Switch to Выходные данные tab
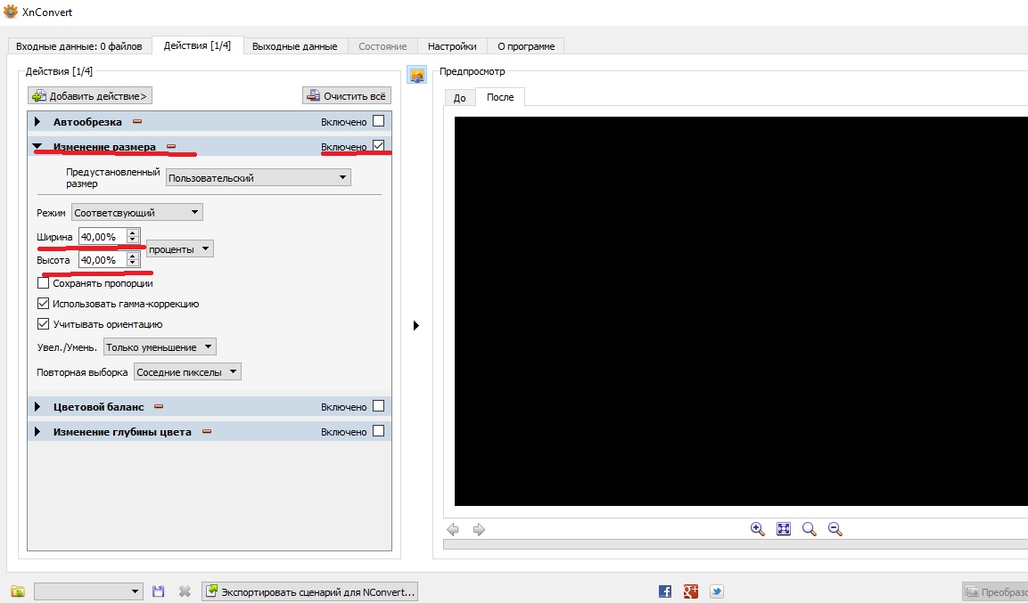 point(295,45)
